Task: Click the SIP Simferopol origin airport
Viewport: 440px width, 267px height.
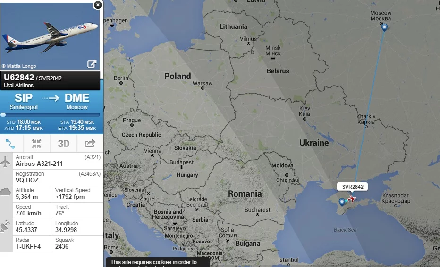Action: [24, 101]
